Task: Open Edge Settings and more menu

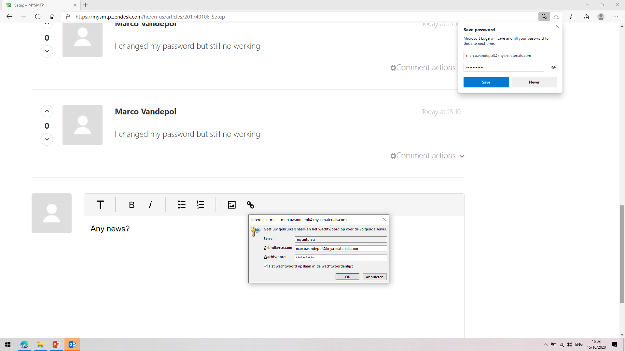Action: (616, 17)
